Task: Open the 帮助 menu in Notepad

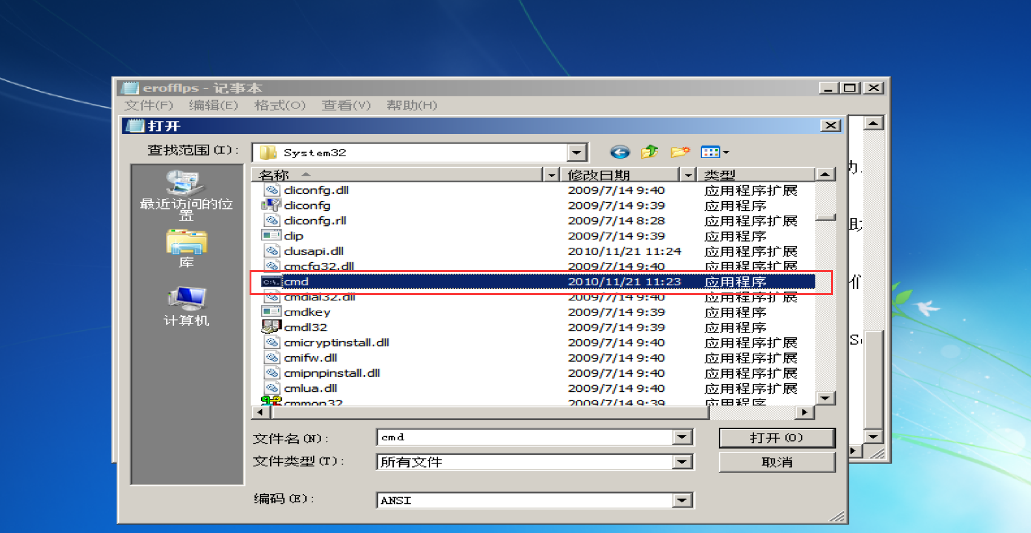Action: [412, 105]
